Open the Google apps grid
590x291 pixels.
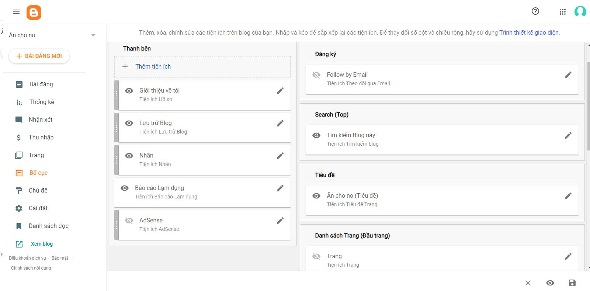[563, 12]
